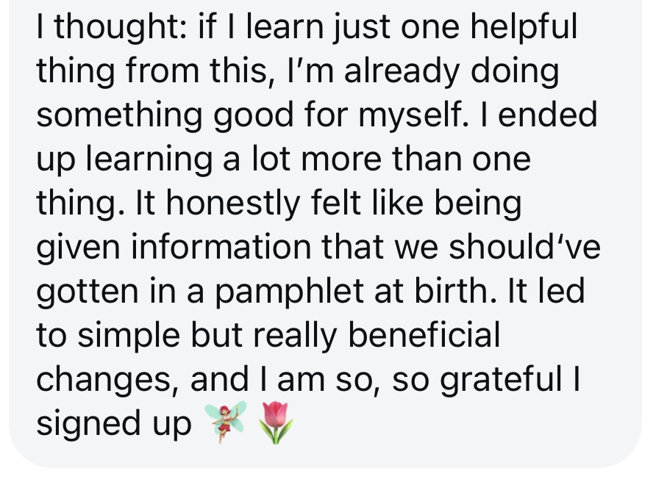The width and height of the screenshot is (667, 479).
Task: Click the word 'helpful' on the first line
Action: [523, 28]
